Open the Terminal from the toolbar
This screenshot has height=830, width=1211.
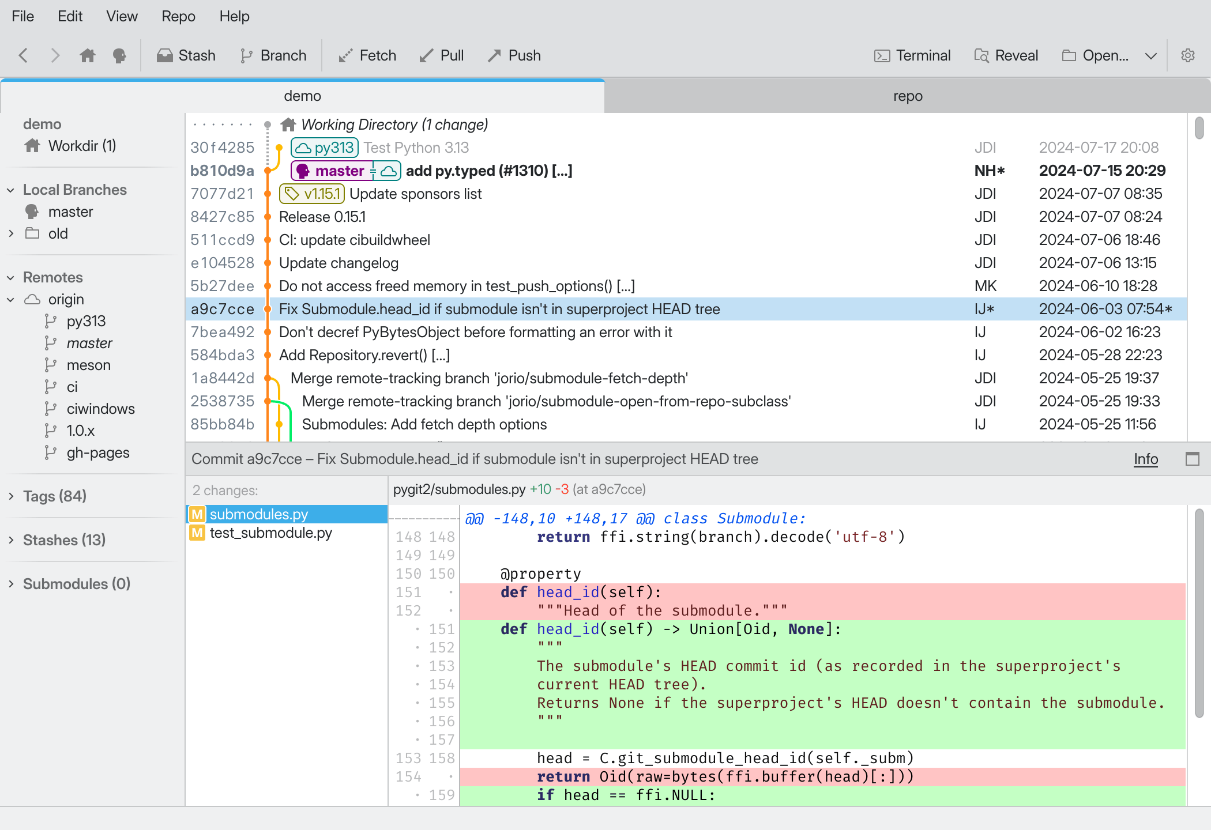912,55
